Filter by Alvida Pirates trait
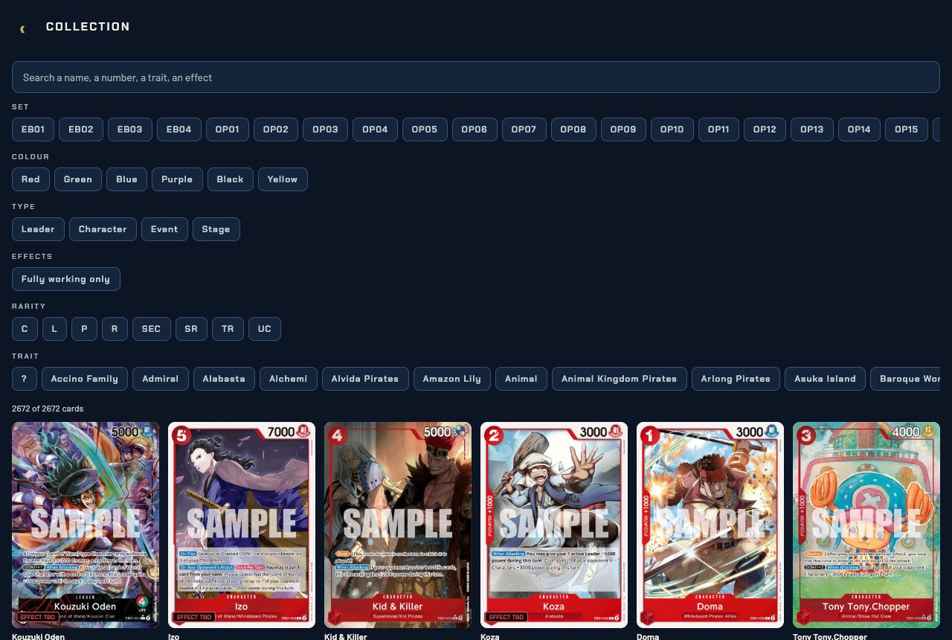952x640 pixels. (365, 379)
